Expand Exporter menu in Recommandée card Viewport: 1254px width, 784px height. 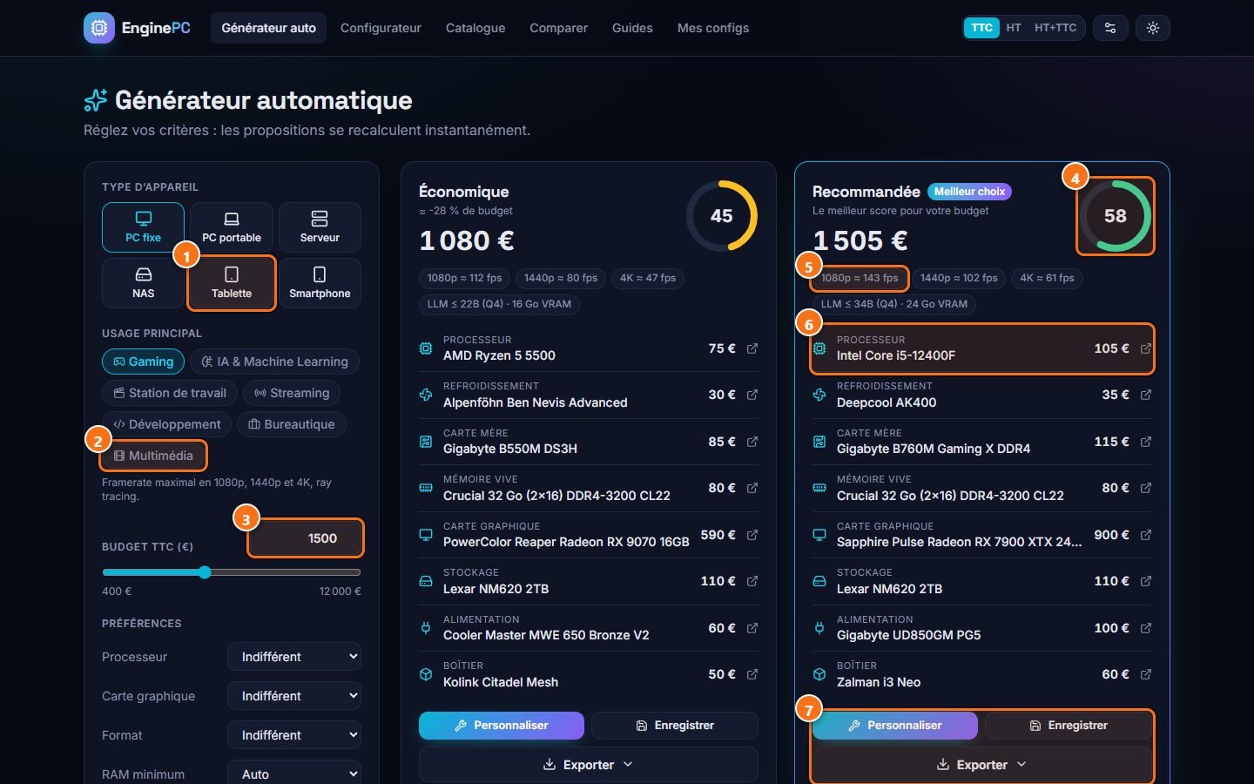point(982,765)
